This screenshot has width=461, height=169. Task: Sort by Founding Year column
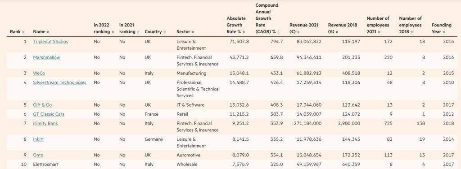click(x=443, y=32)
